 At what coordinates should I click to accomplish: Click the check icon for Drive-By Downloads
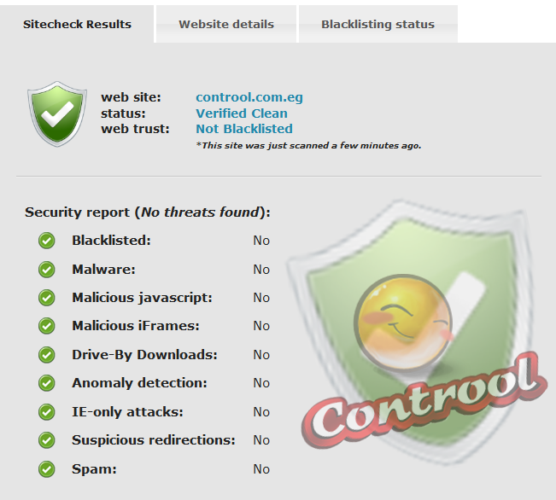tap(47, 355)
